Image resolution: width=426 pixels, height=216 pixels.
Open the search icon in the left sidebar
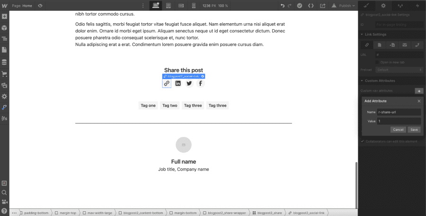4,193
